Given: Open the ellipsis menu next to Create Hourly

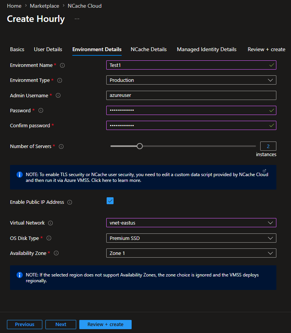Looking at the screenshot, I should coord(77,19).
